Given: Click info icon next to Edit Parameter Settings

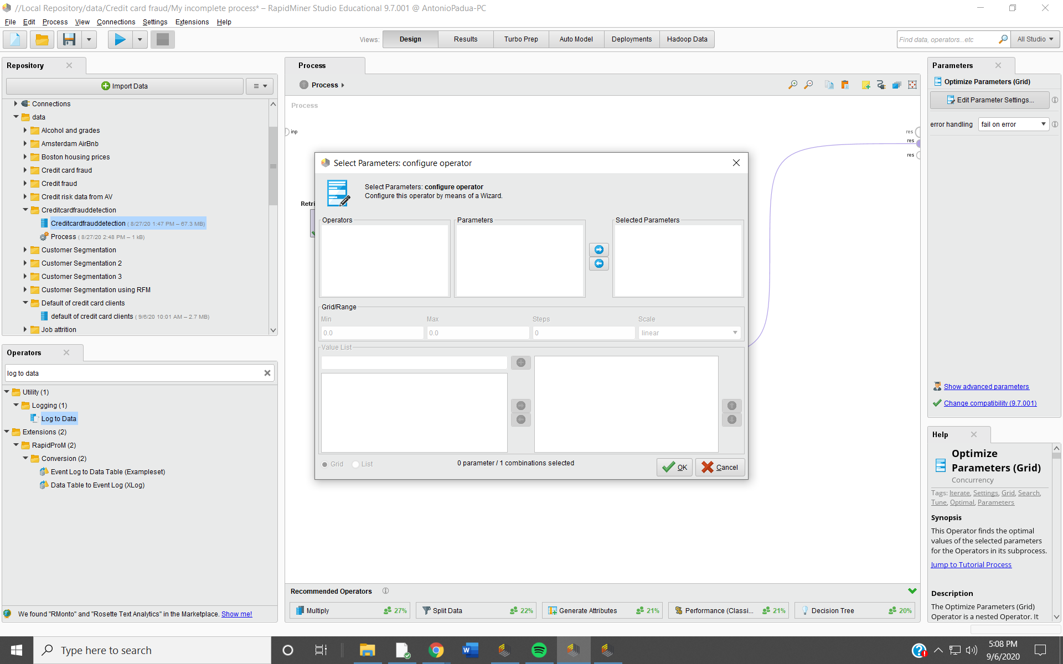Looking at the screenshot, I should 1055,100.
